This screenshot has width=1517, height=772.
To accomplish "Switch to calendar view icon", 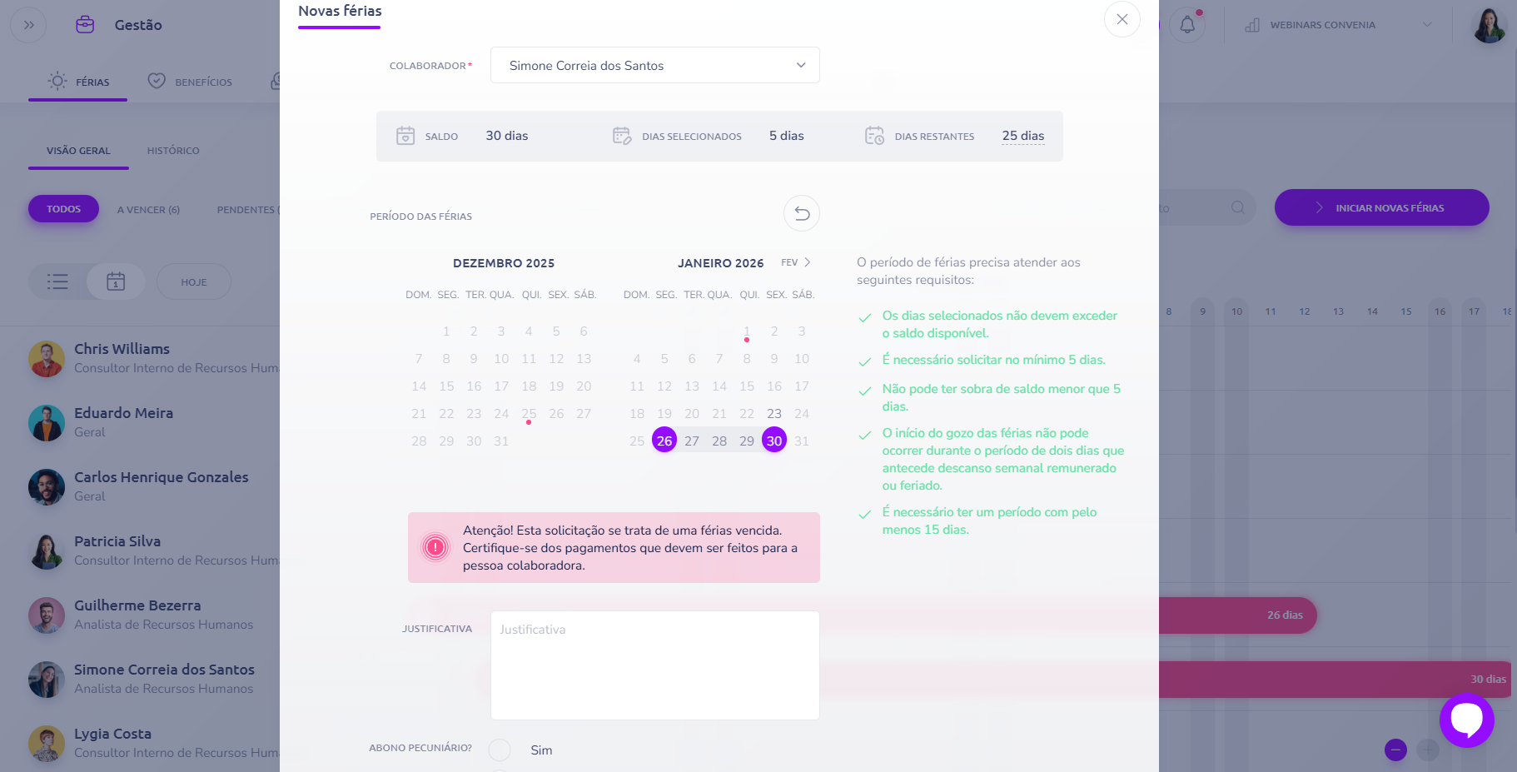I will [116, 281].
